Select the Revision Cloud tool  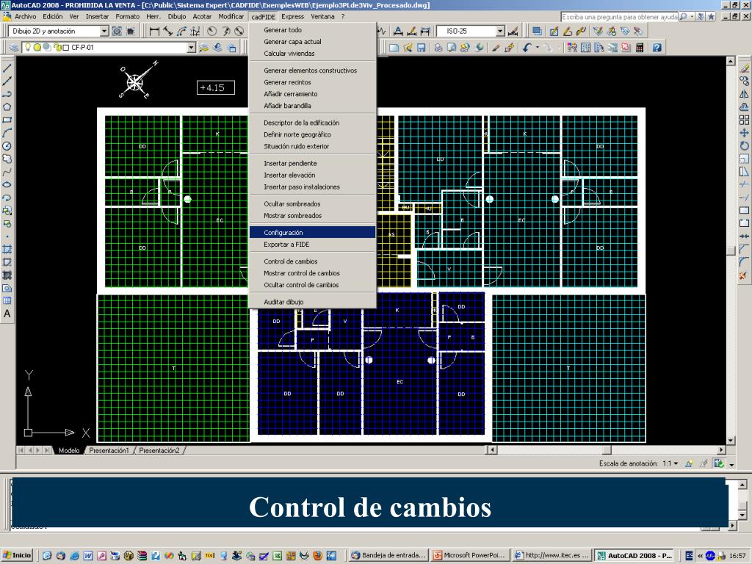(x=7, y=159)
